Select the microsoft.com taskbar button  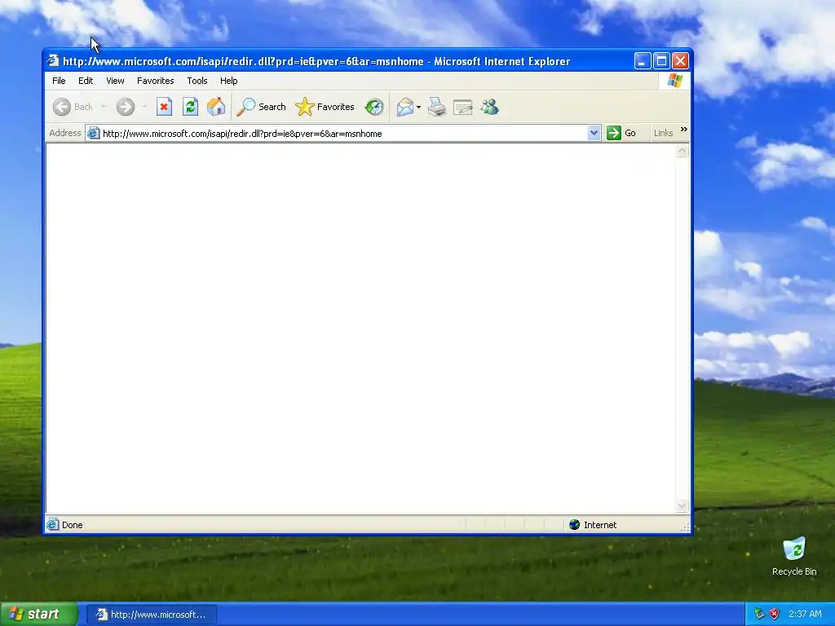tap(151, 615)
